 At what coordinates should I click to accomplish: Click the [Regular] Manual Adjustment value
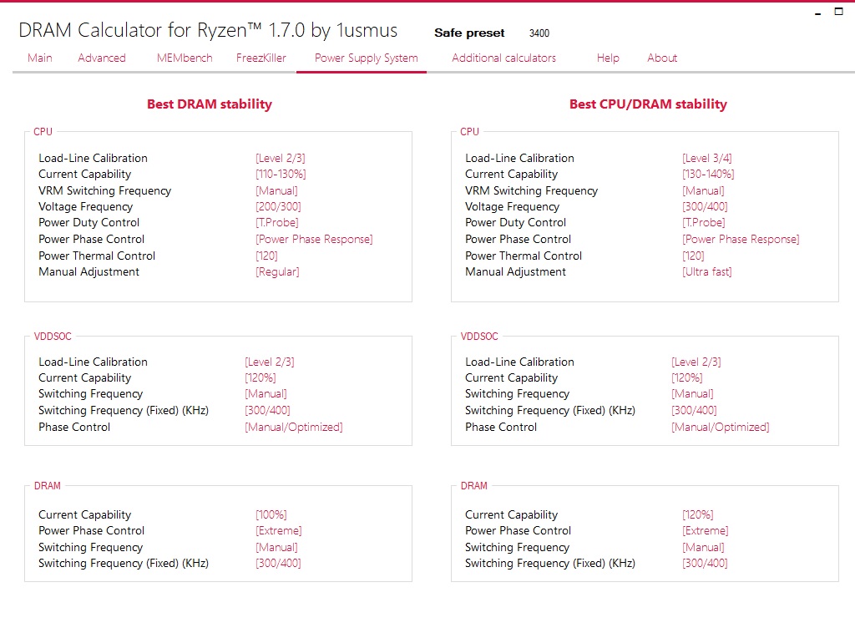pos(277,271)
